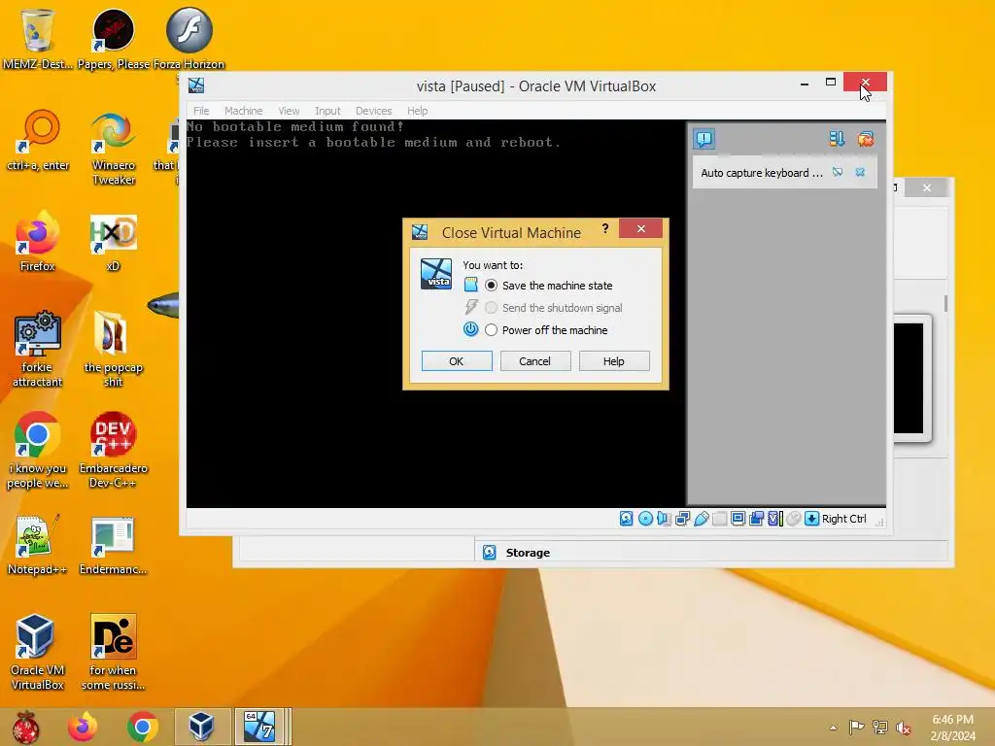Cancel the Close Virtual Machine dialog
This screenshot has width=995, height=746.
coord(535,361)
